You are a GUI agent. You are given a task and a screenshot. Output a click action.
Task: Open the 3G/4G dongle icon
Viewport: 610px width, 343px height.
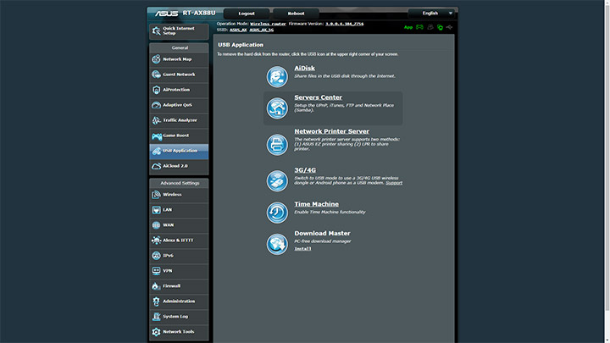(277, 181)
